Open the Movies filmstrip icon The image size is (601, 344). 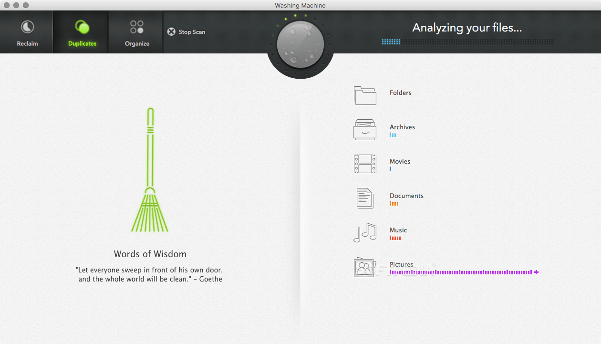point(364,164)
